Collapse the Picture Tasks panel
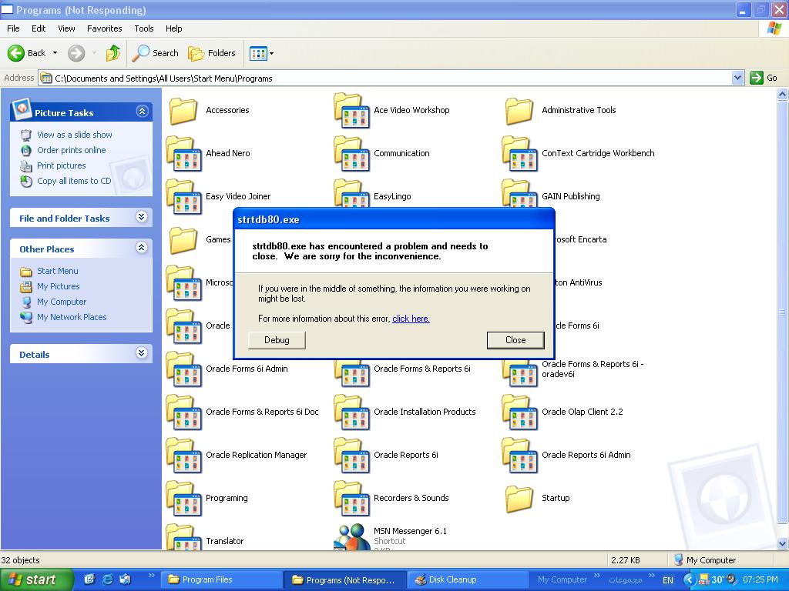 point(142,112)
